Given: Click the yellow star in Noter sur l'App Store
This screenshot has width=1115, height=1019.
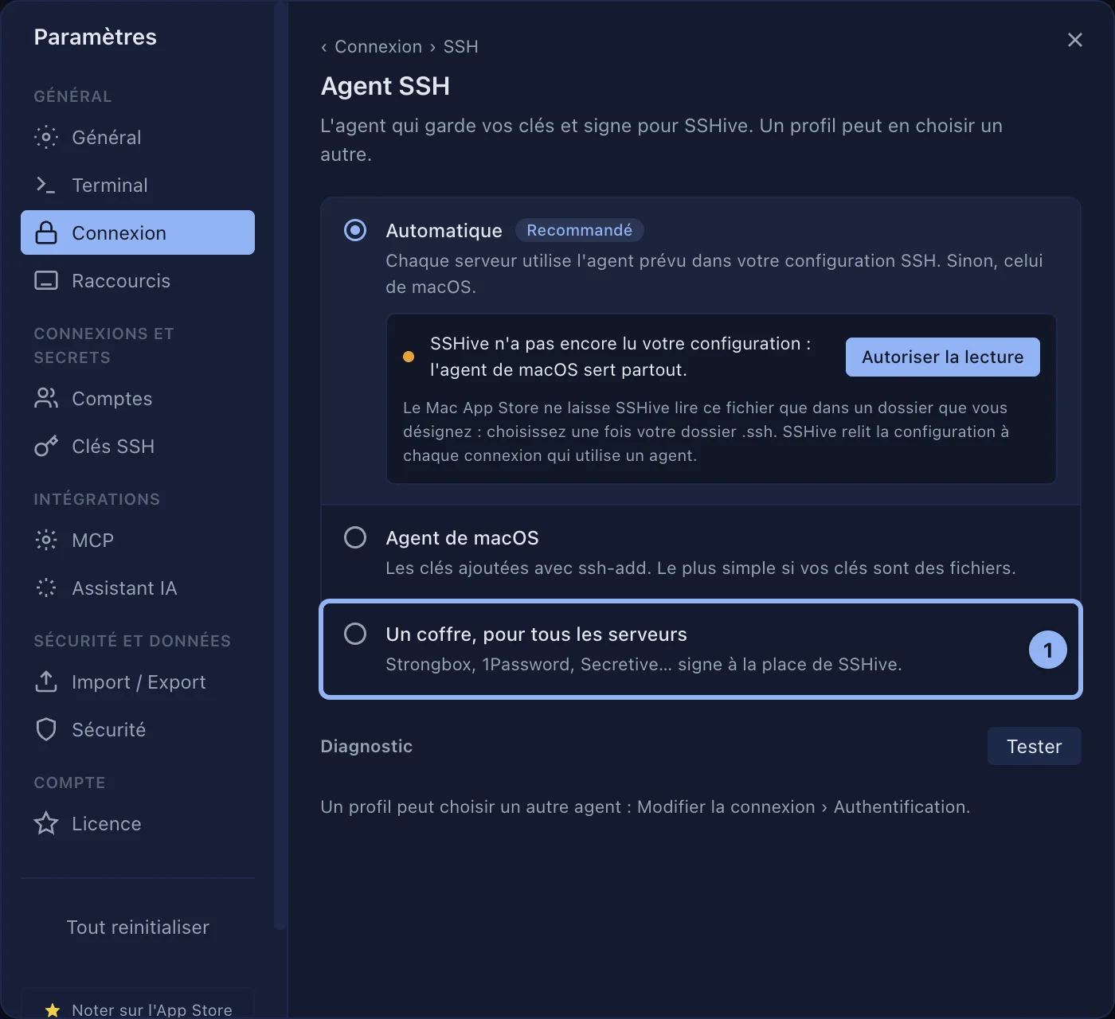Looking at the screenshot, I should 53,1010.
